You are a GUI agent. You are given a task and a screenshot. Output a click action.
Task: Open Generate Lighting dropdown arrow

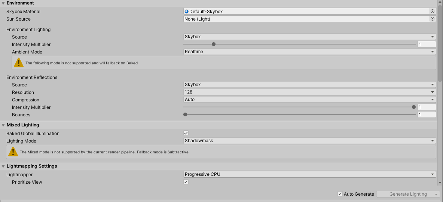436,194
